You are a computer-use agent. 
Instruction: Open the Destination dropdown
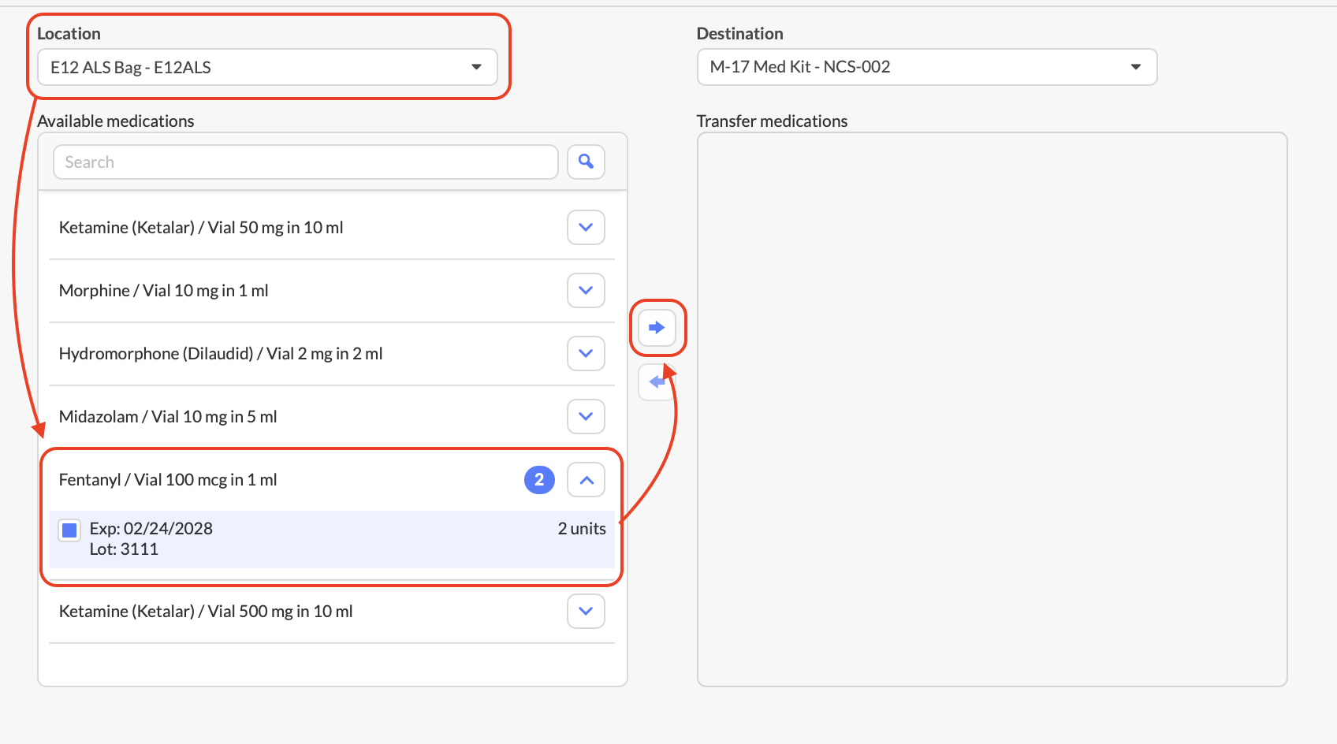[926, 67]
